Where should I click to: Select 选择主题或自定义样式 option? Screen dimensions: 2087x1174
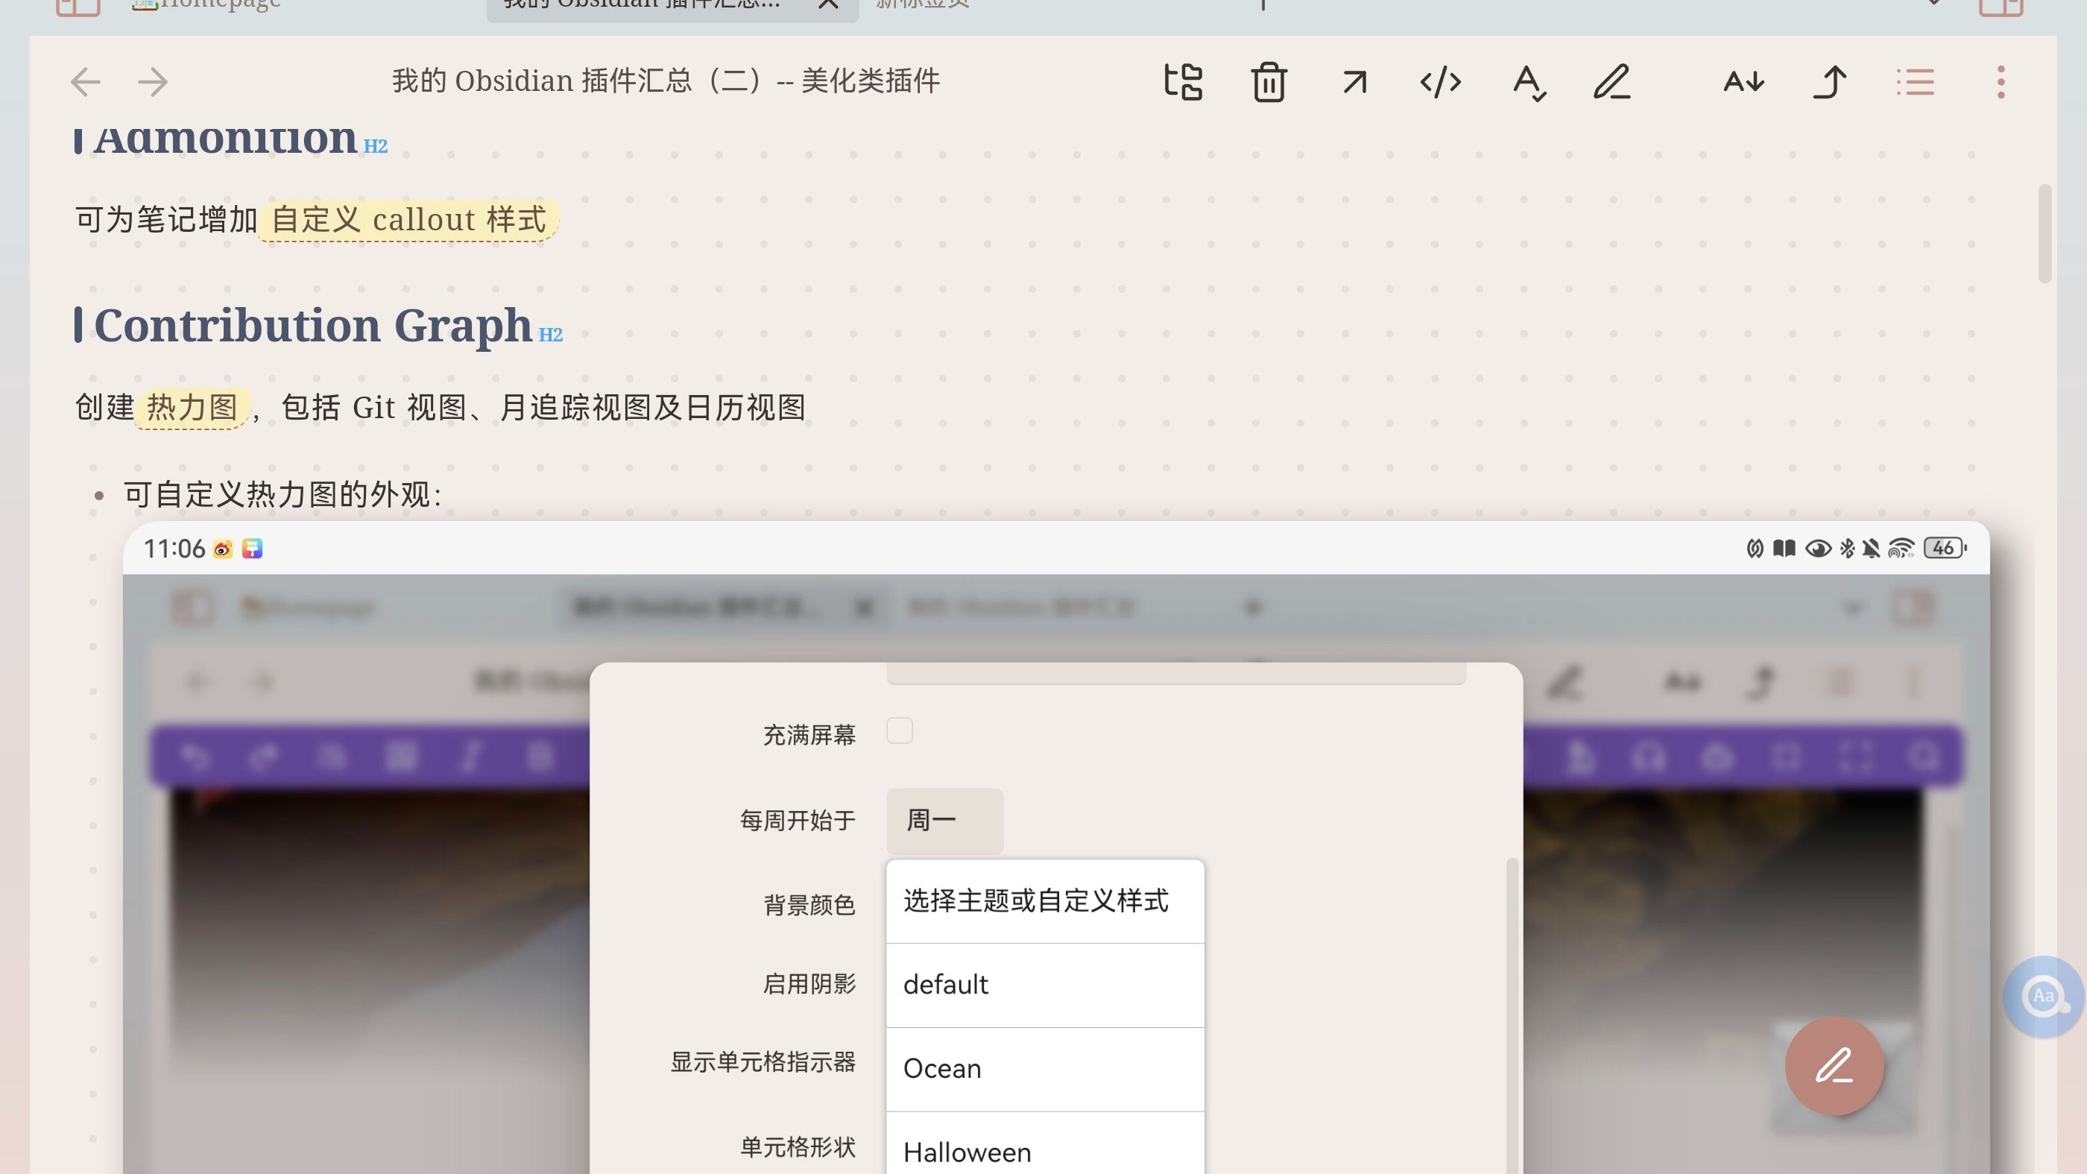pos(1045,901)
